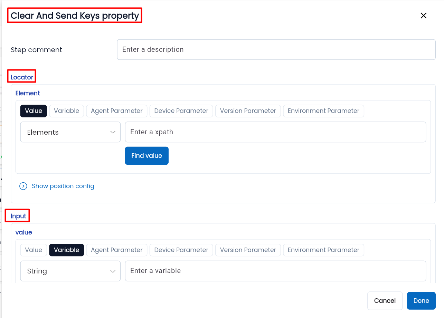
Task: Select Value tab under Element
Action: pos(34,111)
